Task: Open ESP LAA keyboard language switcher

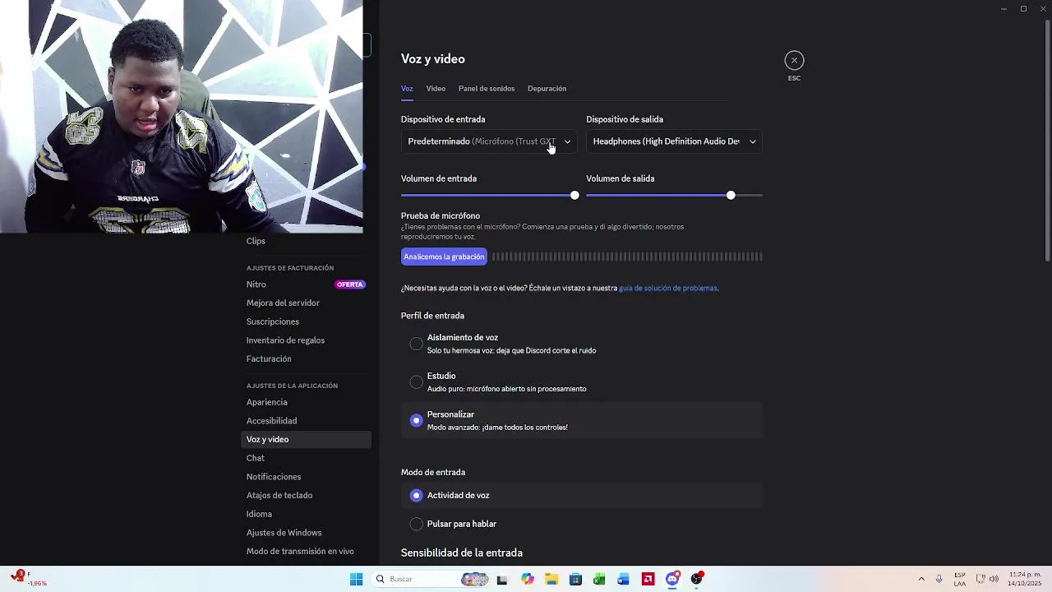Action: click(x=960, y=580)
